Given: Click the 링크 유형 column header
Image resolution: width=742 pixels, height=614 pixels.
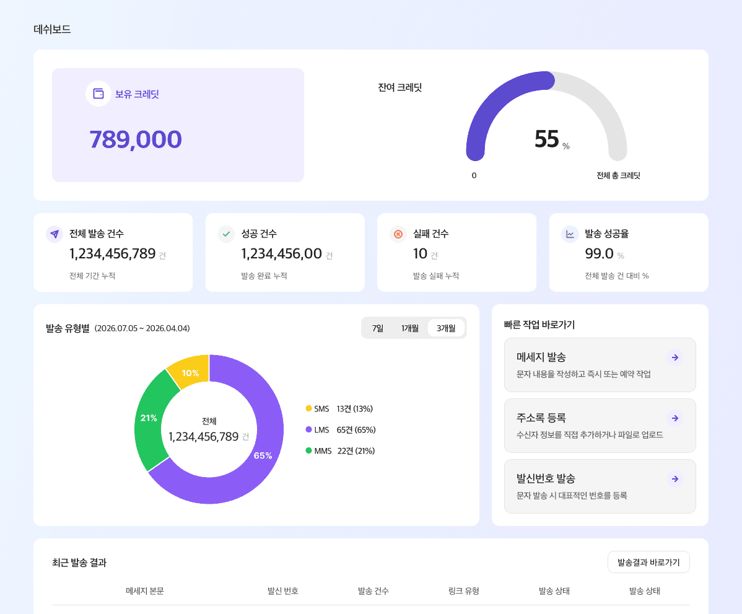Looking at the screenshot, I should [x=464, y=591].
